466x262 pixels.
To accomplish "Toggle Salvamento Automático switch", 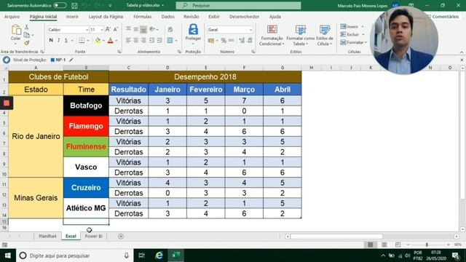I will (60, 5).
